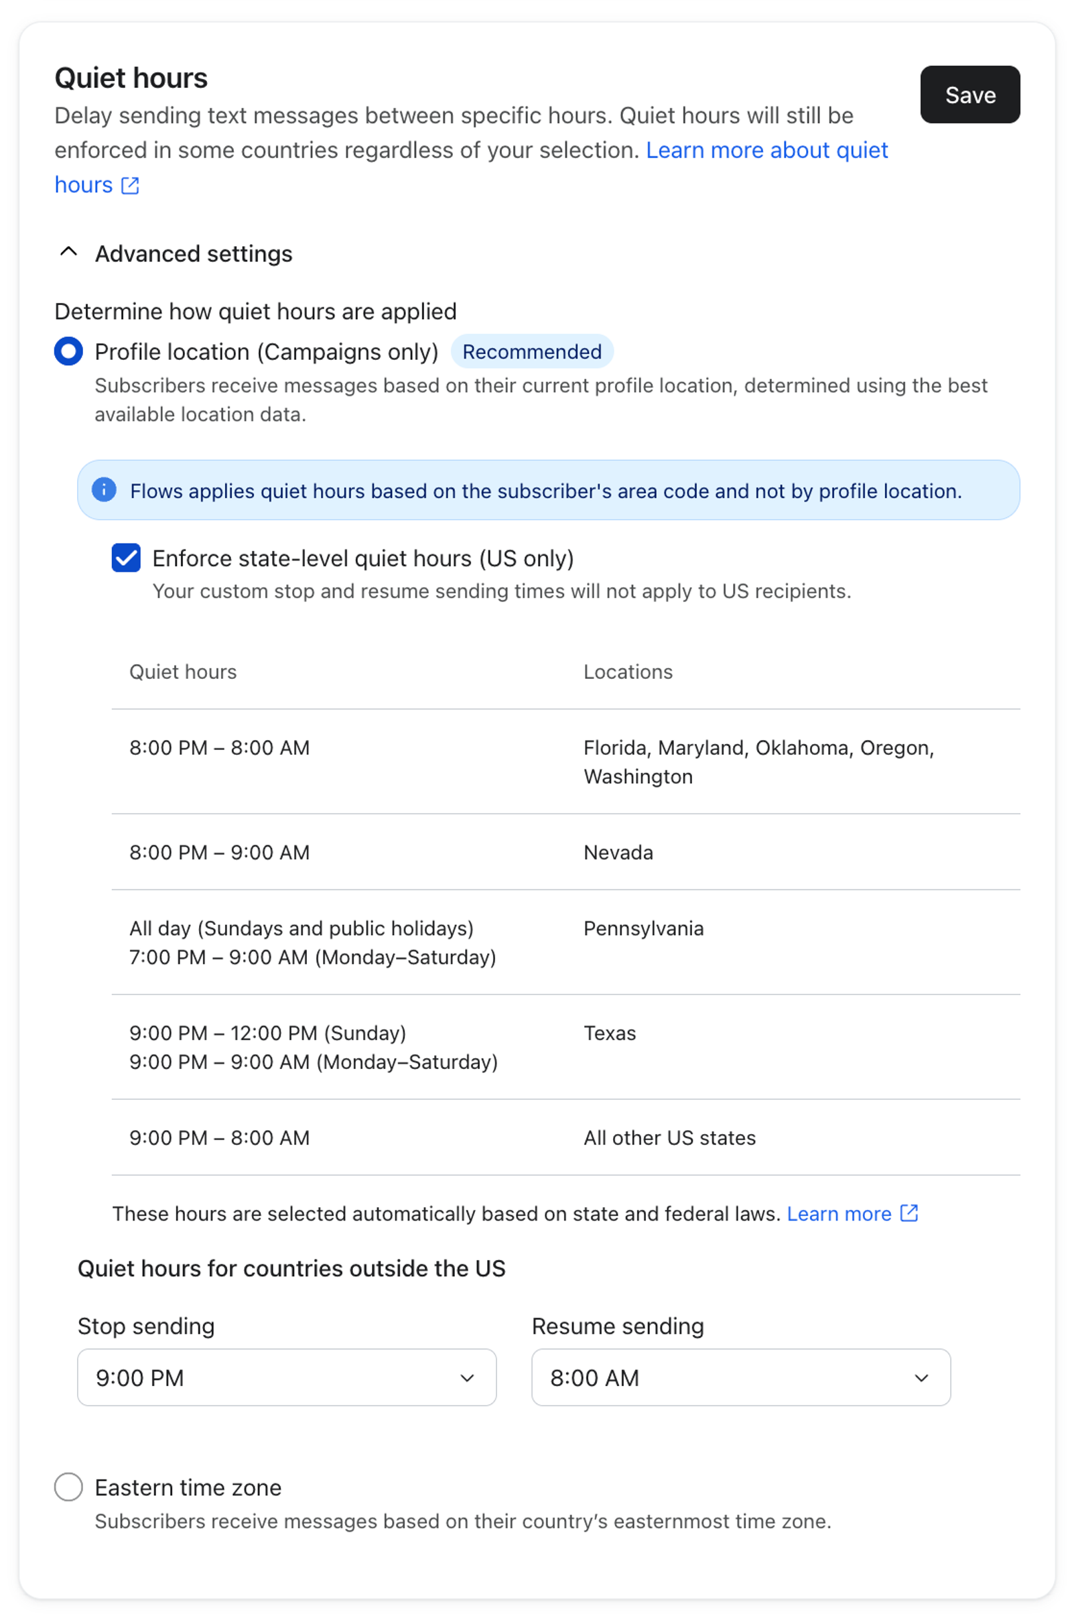Click external link icon after Learn more
Viewport: 1072px width, 1618px height.
tap(909, 1213)
